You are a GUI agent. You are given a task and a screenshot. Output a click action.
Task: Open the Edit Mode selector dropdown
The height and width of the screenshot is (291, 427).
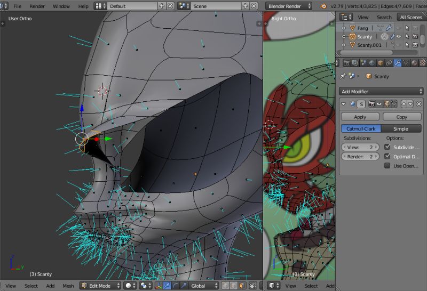[100, 286]
